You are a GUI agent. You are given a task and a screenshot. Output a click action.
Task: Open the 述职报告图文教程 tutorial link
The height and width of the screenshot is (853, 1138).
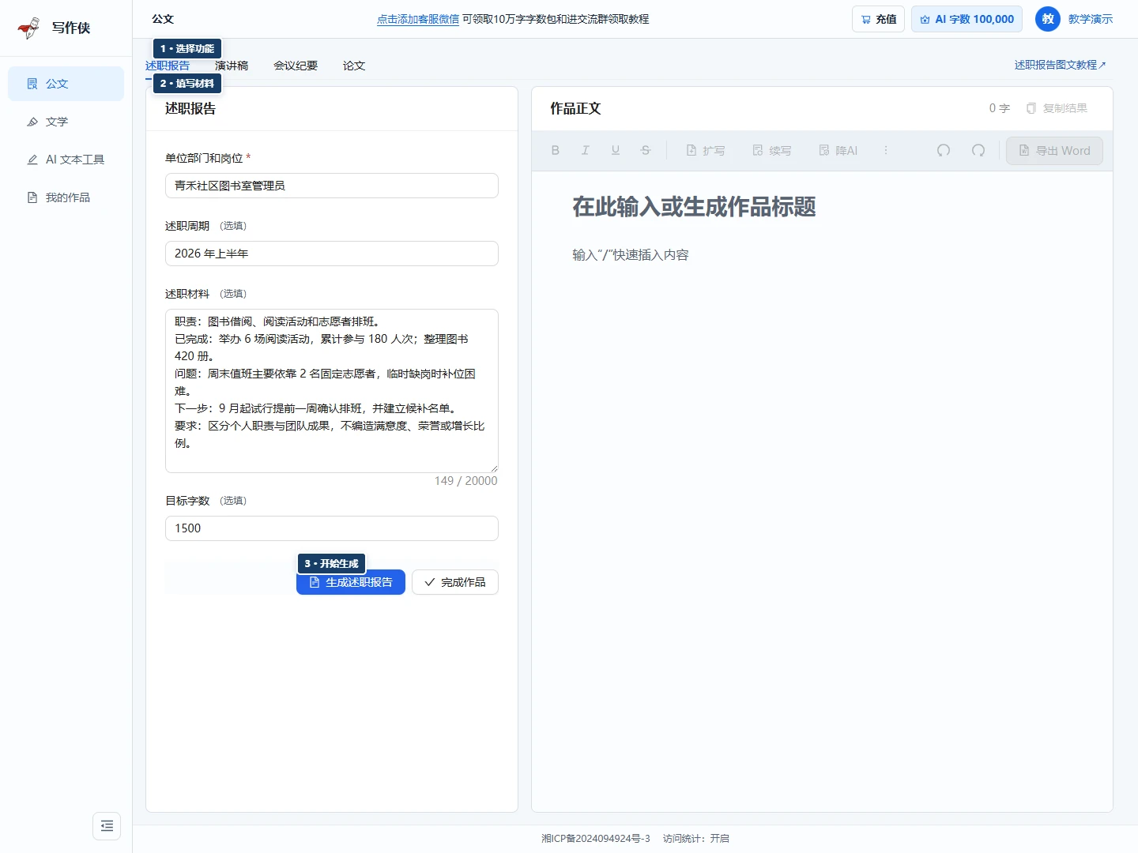point(1060,65)
